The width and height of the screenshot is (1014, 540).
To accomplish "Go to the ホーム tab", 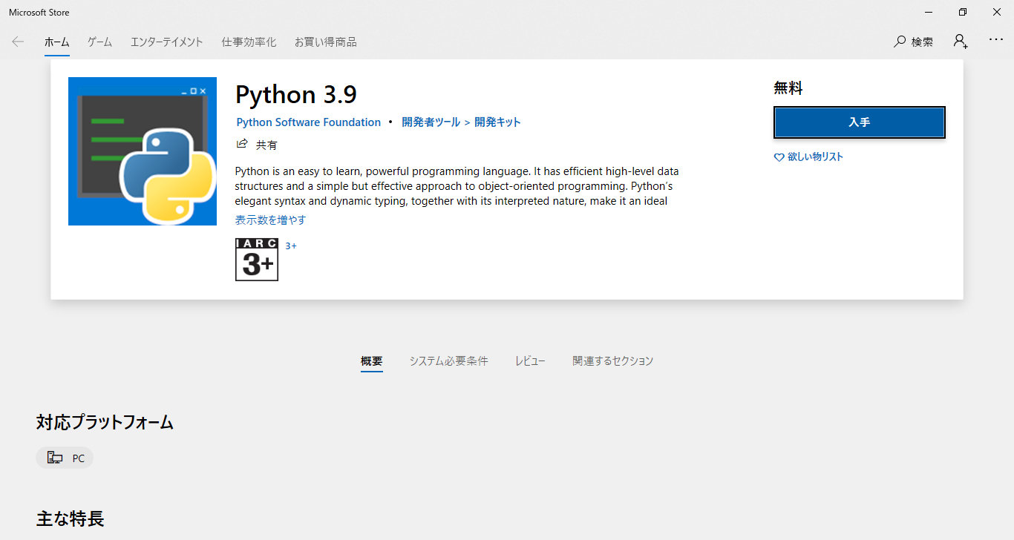I will click(x=56, y=42).
